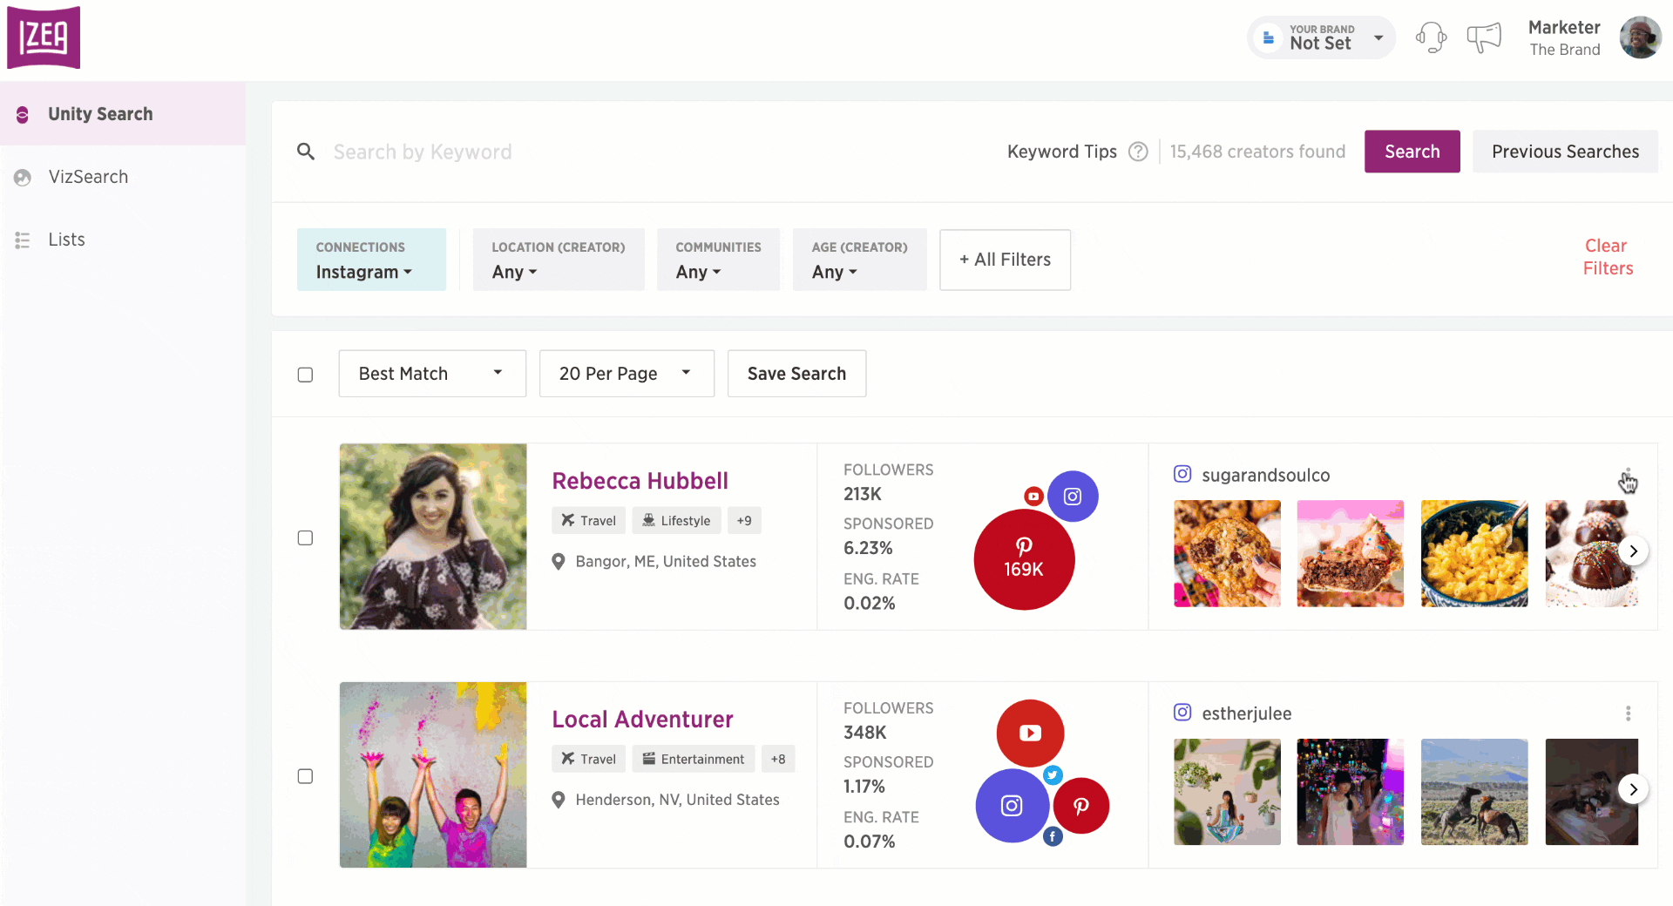Click the megaphone announcements icon
The height and width of the screenshot is (906, 1673).
coord(1484,37)
